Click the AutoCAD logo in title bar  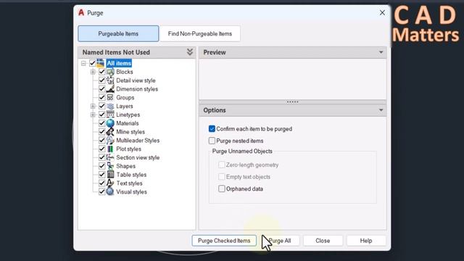[x=81, y=13]
